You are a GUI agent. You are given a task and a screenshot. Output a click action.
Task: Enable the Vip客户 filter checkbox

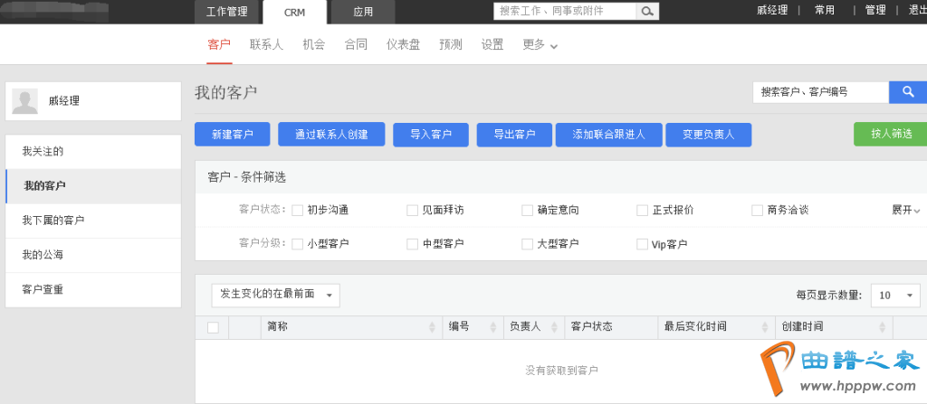pos(642,244)
